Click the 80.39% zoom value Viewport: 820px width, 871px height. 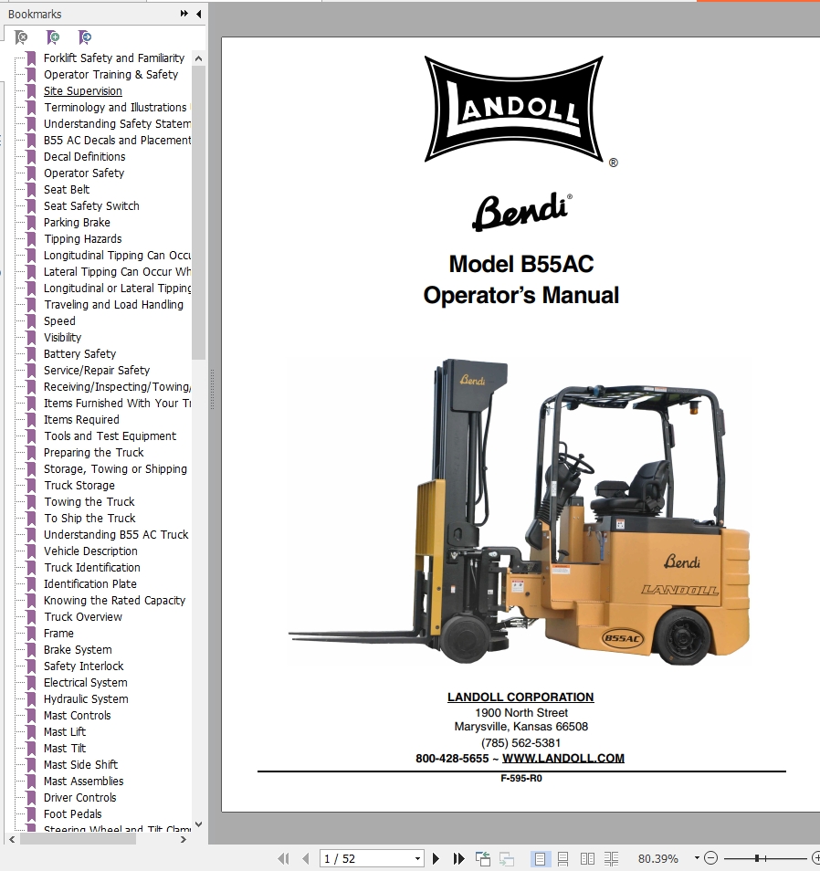click(658, 859)
